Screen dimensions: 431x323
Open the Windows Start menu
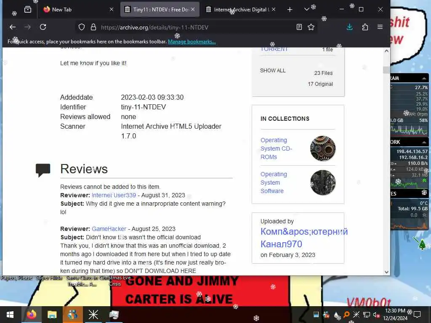pos(10,315)
